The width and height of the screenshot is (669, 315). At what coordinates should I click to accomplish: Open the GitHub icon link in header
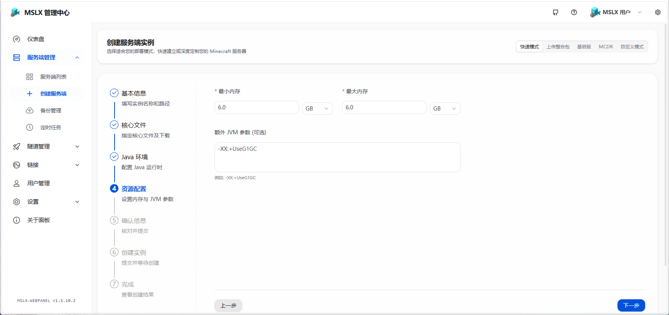pos(556,12)
